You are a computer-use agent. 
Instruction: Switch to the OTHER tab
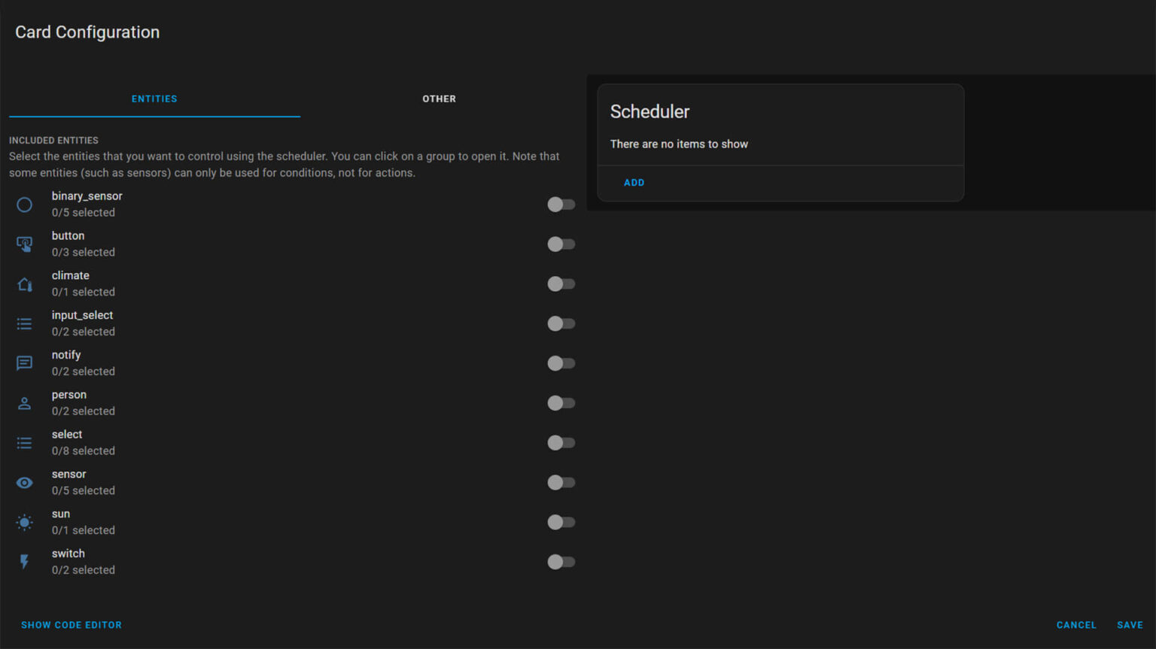(439, 99)
